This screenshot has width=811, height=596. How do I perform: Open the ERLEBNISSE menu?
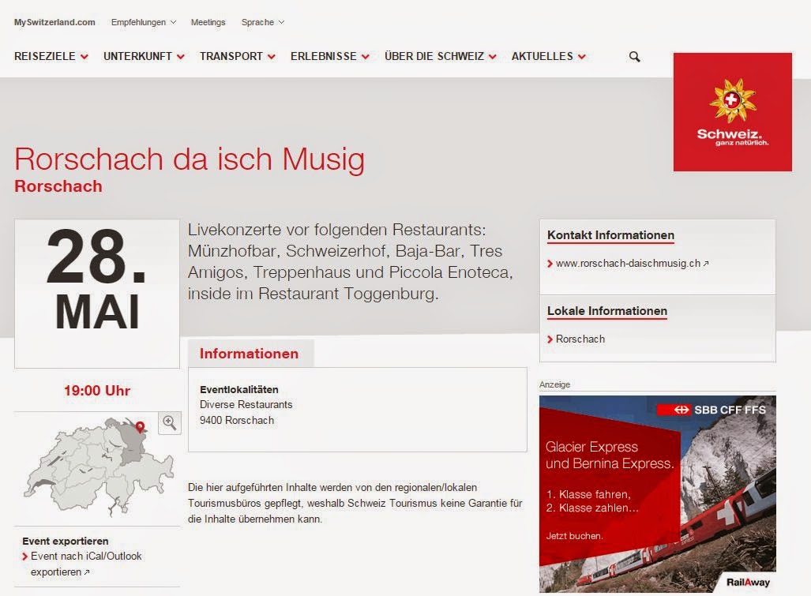click(x=330, y=56)
